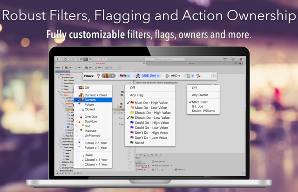Click the AND logic gate icon
This screenshot has height=192, width=298.
point(166,75)
